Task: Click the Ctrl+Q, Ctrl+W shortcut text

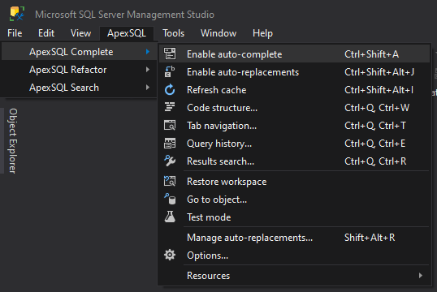Action: coord(377,107)
